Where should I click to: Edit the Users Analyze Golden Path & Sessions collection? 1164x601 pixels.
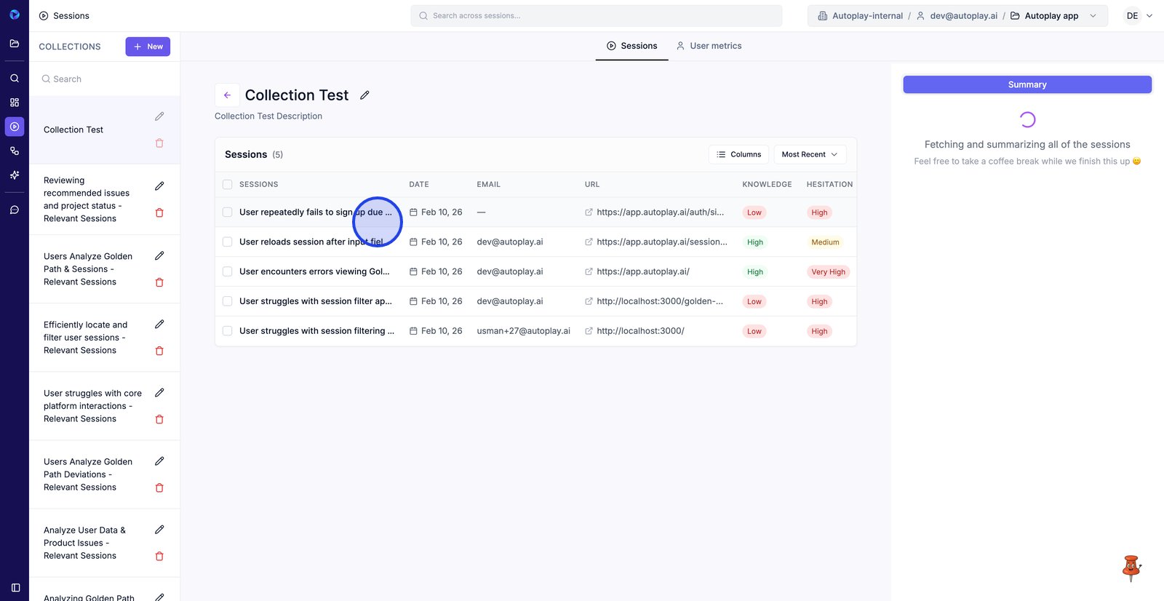(159, 256)
